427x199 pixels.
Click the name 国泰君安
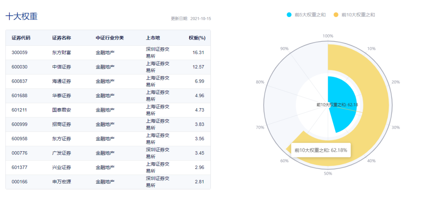pos(62,110)
